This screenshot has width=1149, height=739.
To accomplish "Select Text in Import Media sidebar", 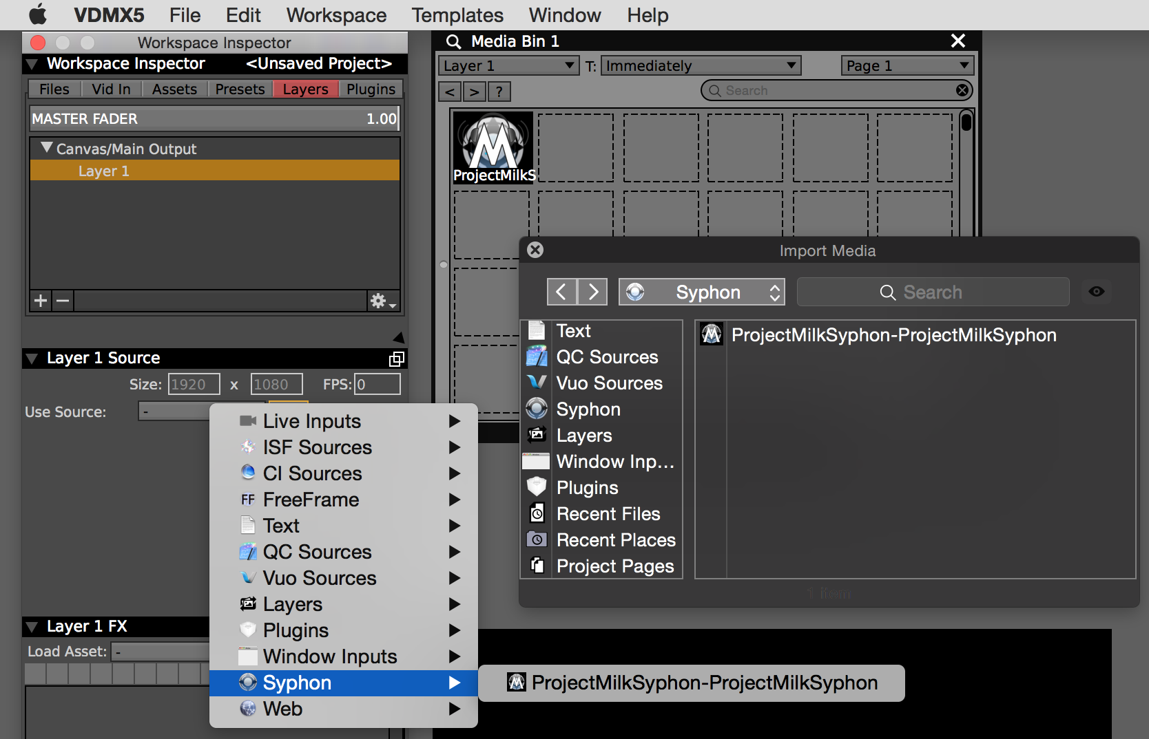I will [601, 331].
